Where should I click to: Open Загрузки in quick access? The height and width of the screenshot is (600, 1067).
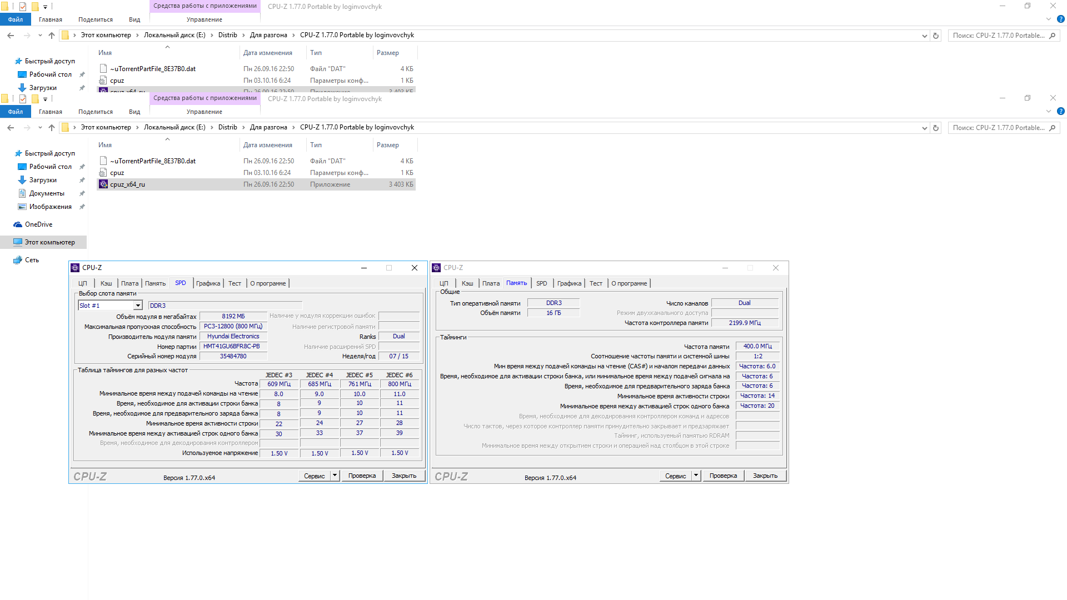43,180
